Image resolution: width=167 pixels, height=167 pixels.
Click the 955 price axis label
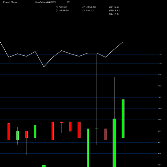[x=159, y=142]
